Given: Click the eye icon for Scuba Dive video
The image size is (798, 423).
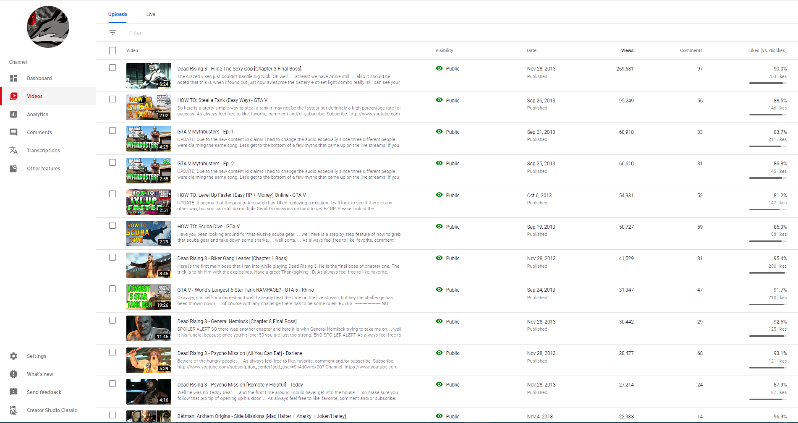Looking at the screenshot, I should [x=439, y=227].
